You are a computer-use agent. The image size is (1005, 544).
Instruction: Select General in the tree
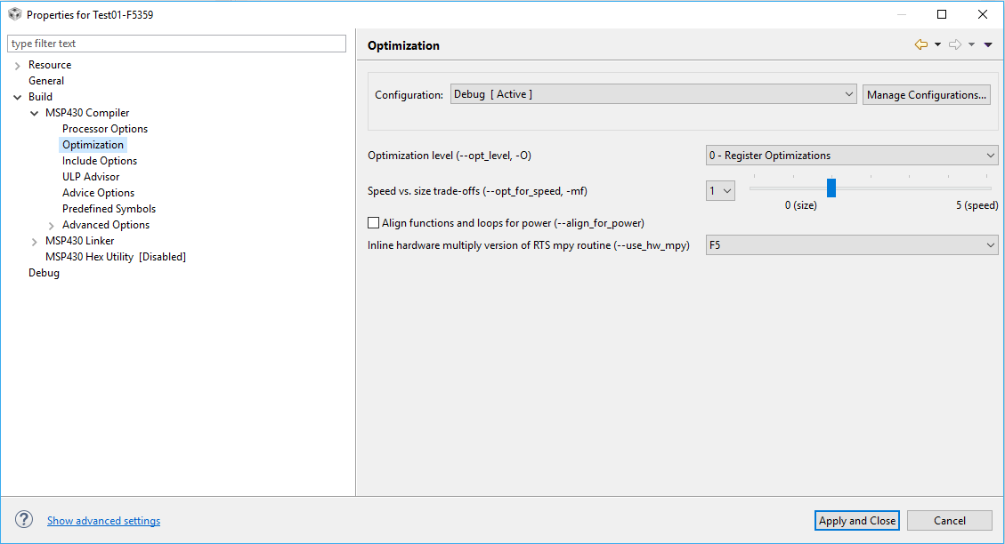tap(46, 81)
